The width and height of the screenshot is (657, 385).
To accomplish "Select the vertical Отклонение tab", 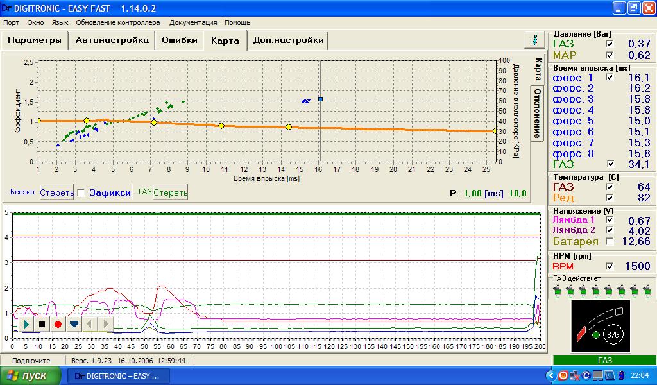I will click(538, 113).
